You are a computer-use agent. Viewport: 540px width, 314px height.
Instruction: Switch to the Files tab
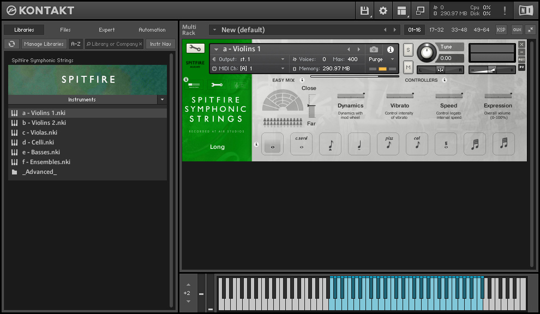pyautogui.click(x=65, y=30)
